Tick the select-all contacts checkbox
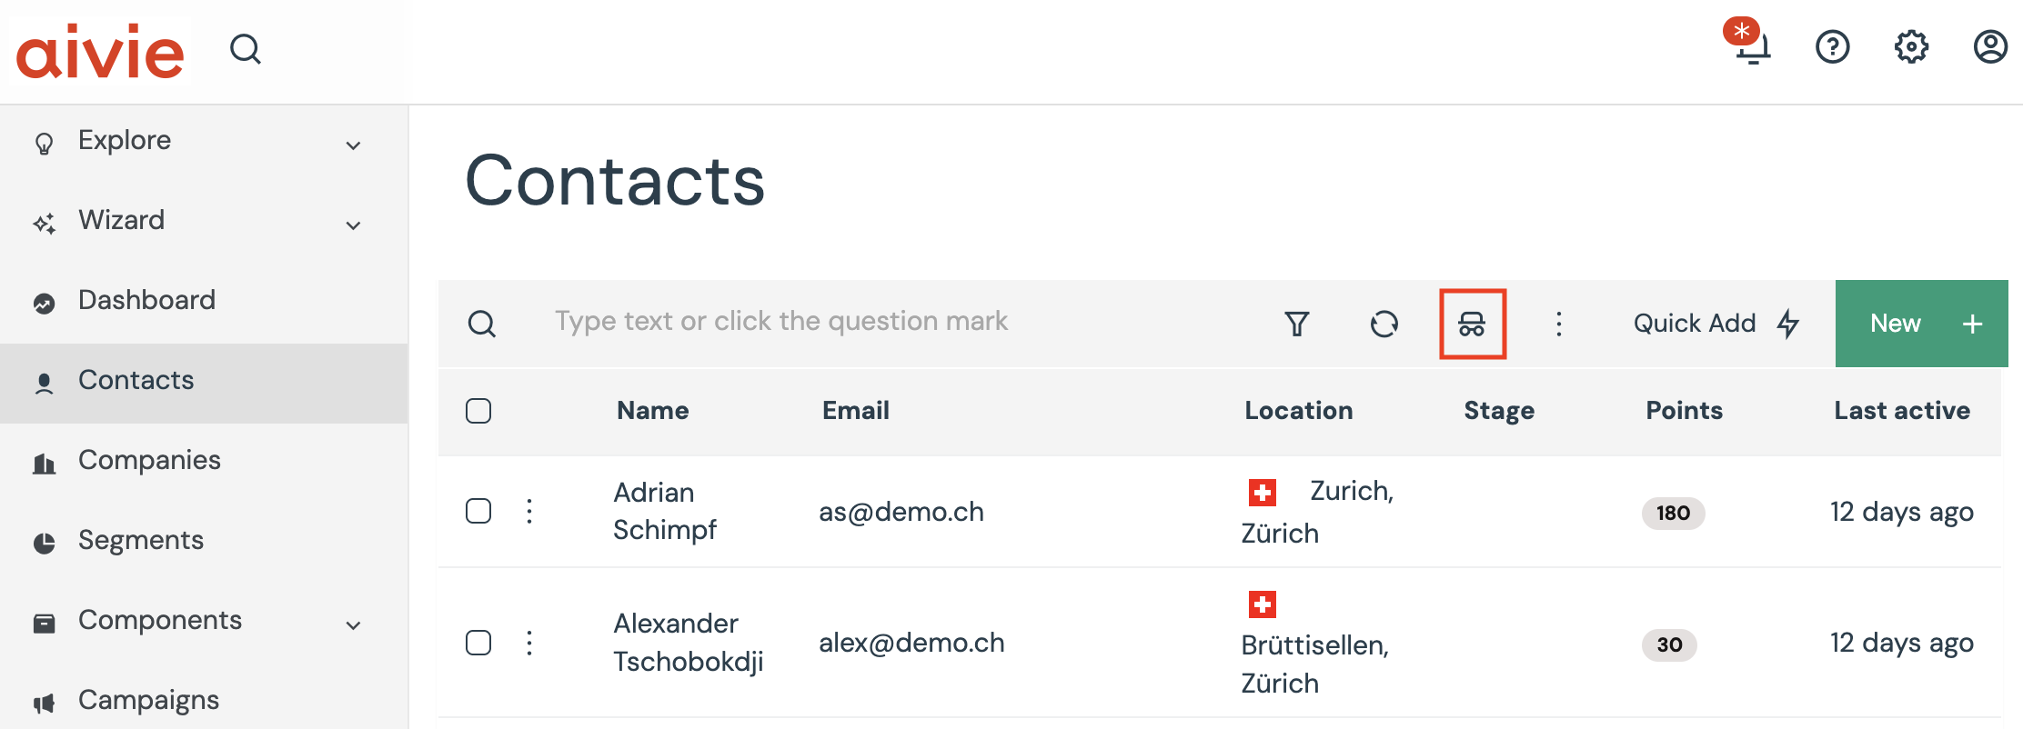This screenshot has width=2023, height=729. (478, 411)
